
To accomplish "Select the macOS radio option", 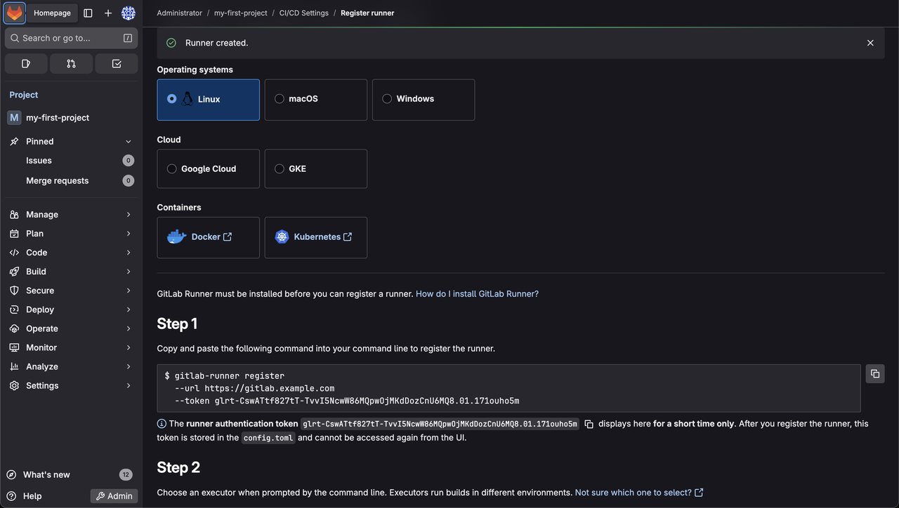I will point(280,99).
